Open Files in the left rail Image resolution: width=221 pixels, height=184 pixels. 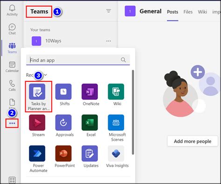[x=12, y=104]
